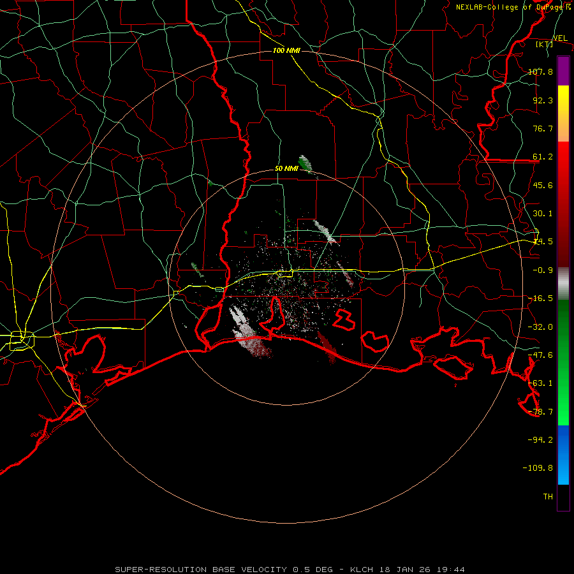Click the 45.6 velocity scale value
The image size is (574, 574).
pyautogui.click(x=543, y=185)
